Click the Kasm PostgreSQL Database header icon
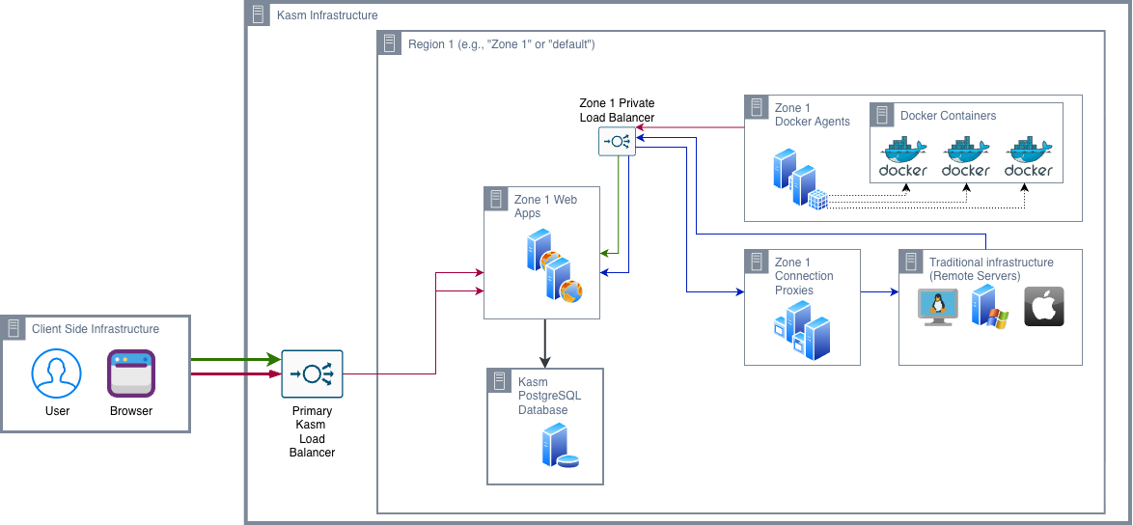 (x=500, y=381)
